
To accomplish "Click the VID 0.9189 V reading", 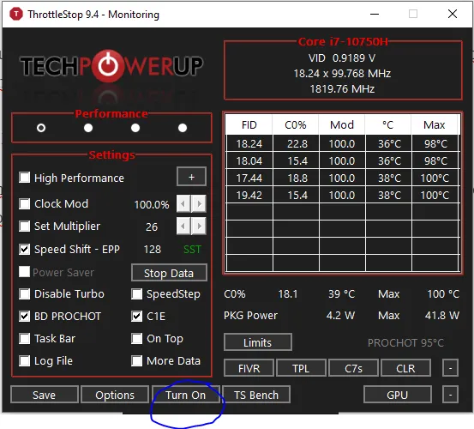I will pos(342,57).
